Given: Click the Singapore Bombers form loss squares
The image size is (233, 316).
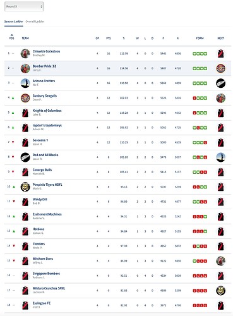Looking at the screenshot, I should coord(200,276).
